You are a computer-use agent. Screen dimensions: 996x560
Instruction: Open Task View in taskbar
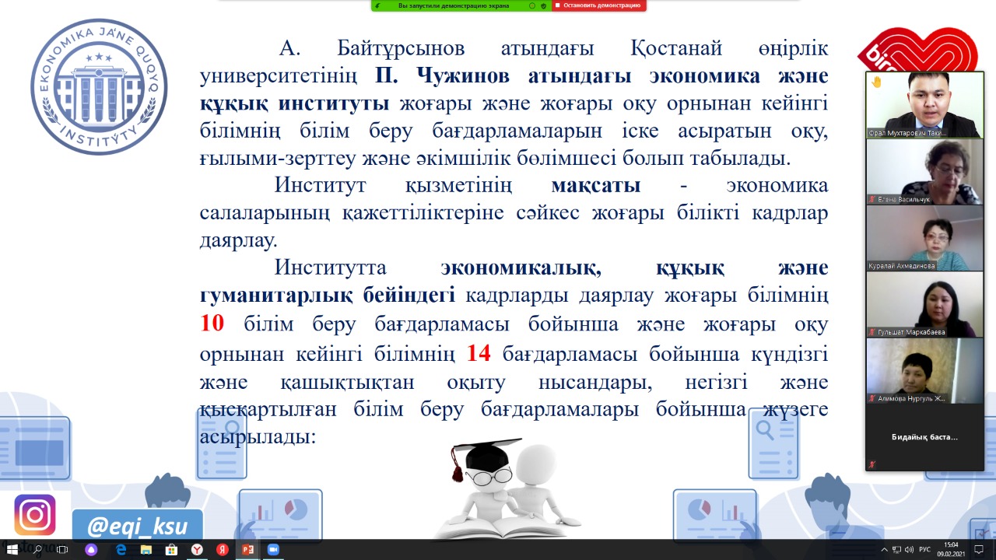coord(63,549)
